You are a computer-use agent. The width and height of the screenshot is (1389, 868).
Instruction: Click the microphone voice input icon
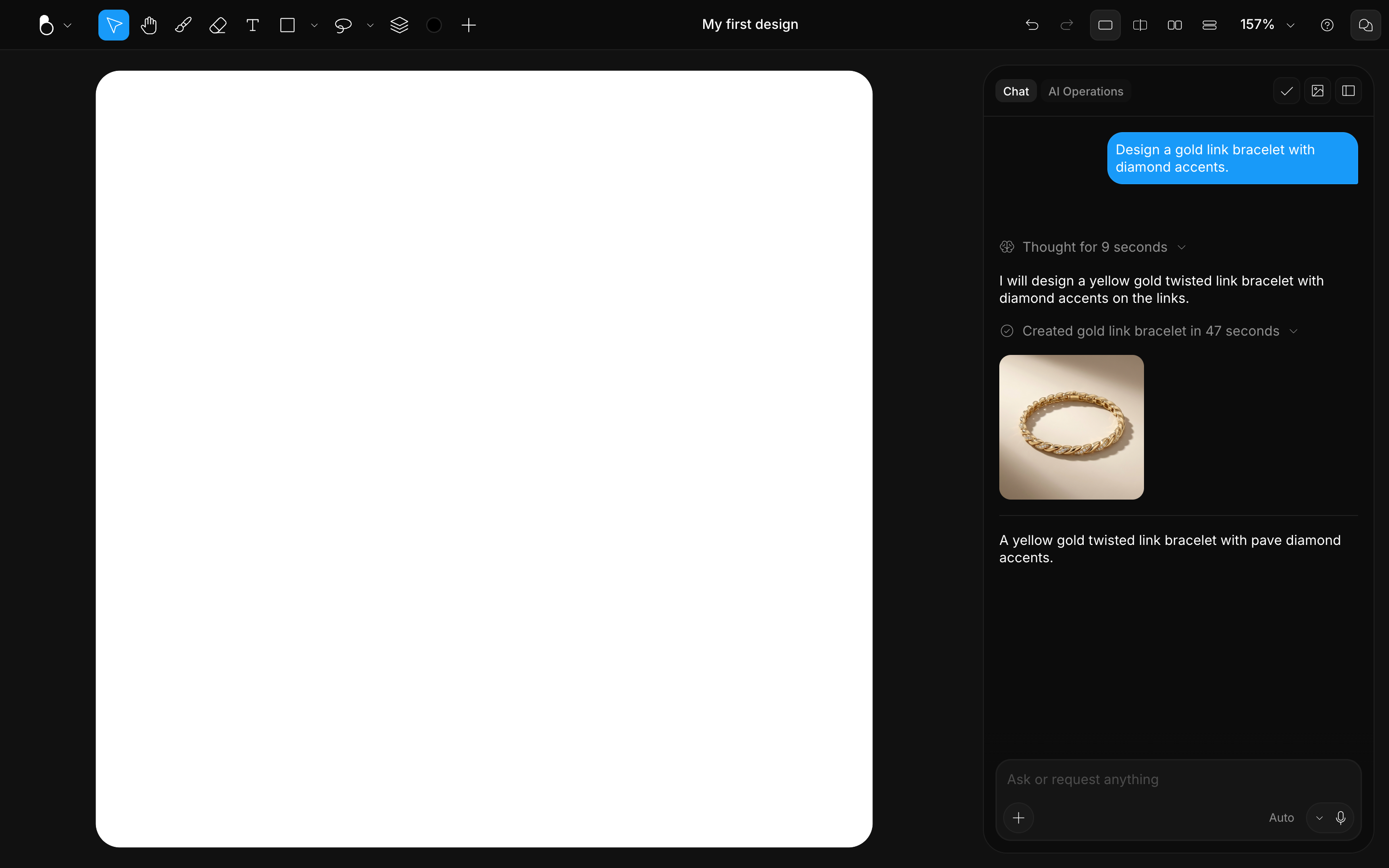[1341, 817]
